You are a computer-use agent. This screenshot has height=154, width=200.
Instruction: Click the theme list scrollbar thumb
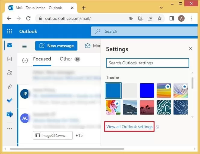[192, 83]
